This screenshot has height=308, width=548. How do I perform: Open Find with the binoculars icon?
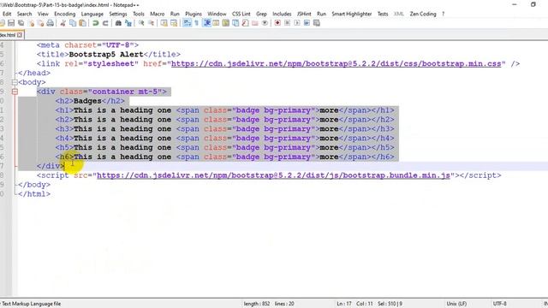pyautogui.click(x=118, y=23)
